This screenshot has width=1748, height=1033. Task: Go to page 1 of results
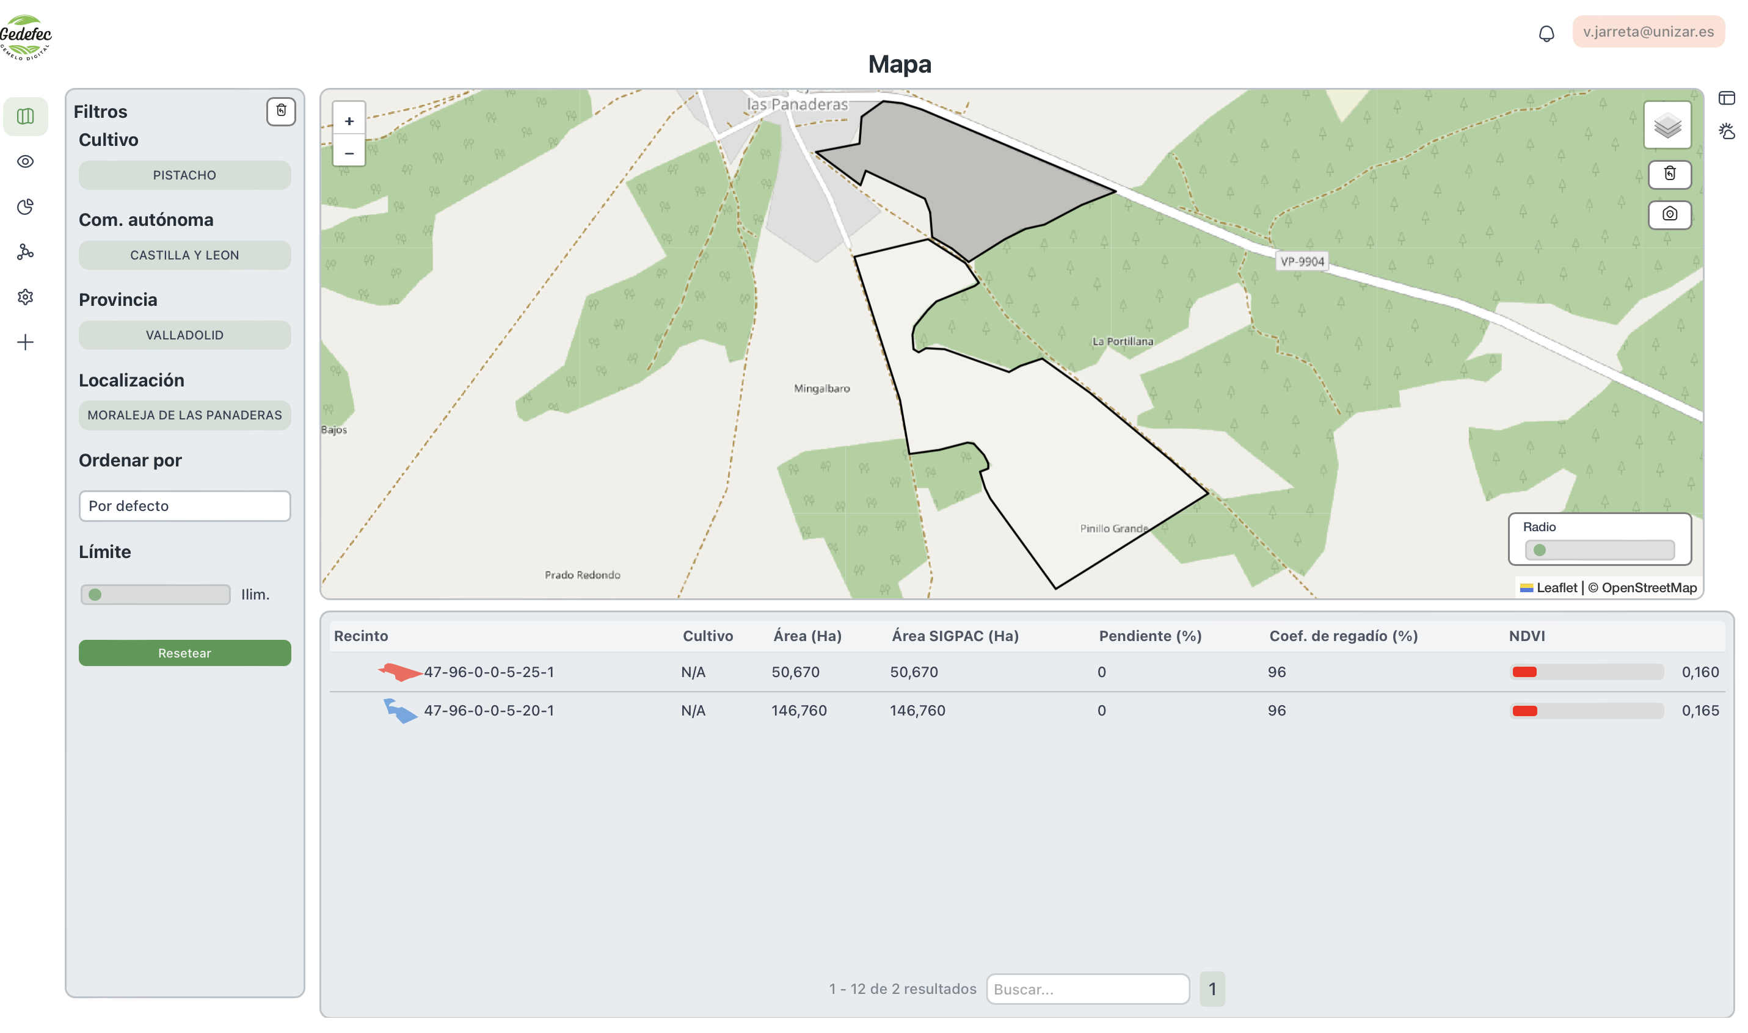coord(1212,989)
